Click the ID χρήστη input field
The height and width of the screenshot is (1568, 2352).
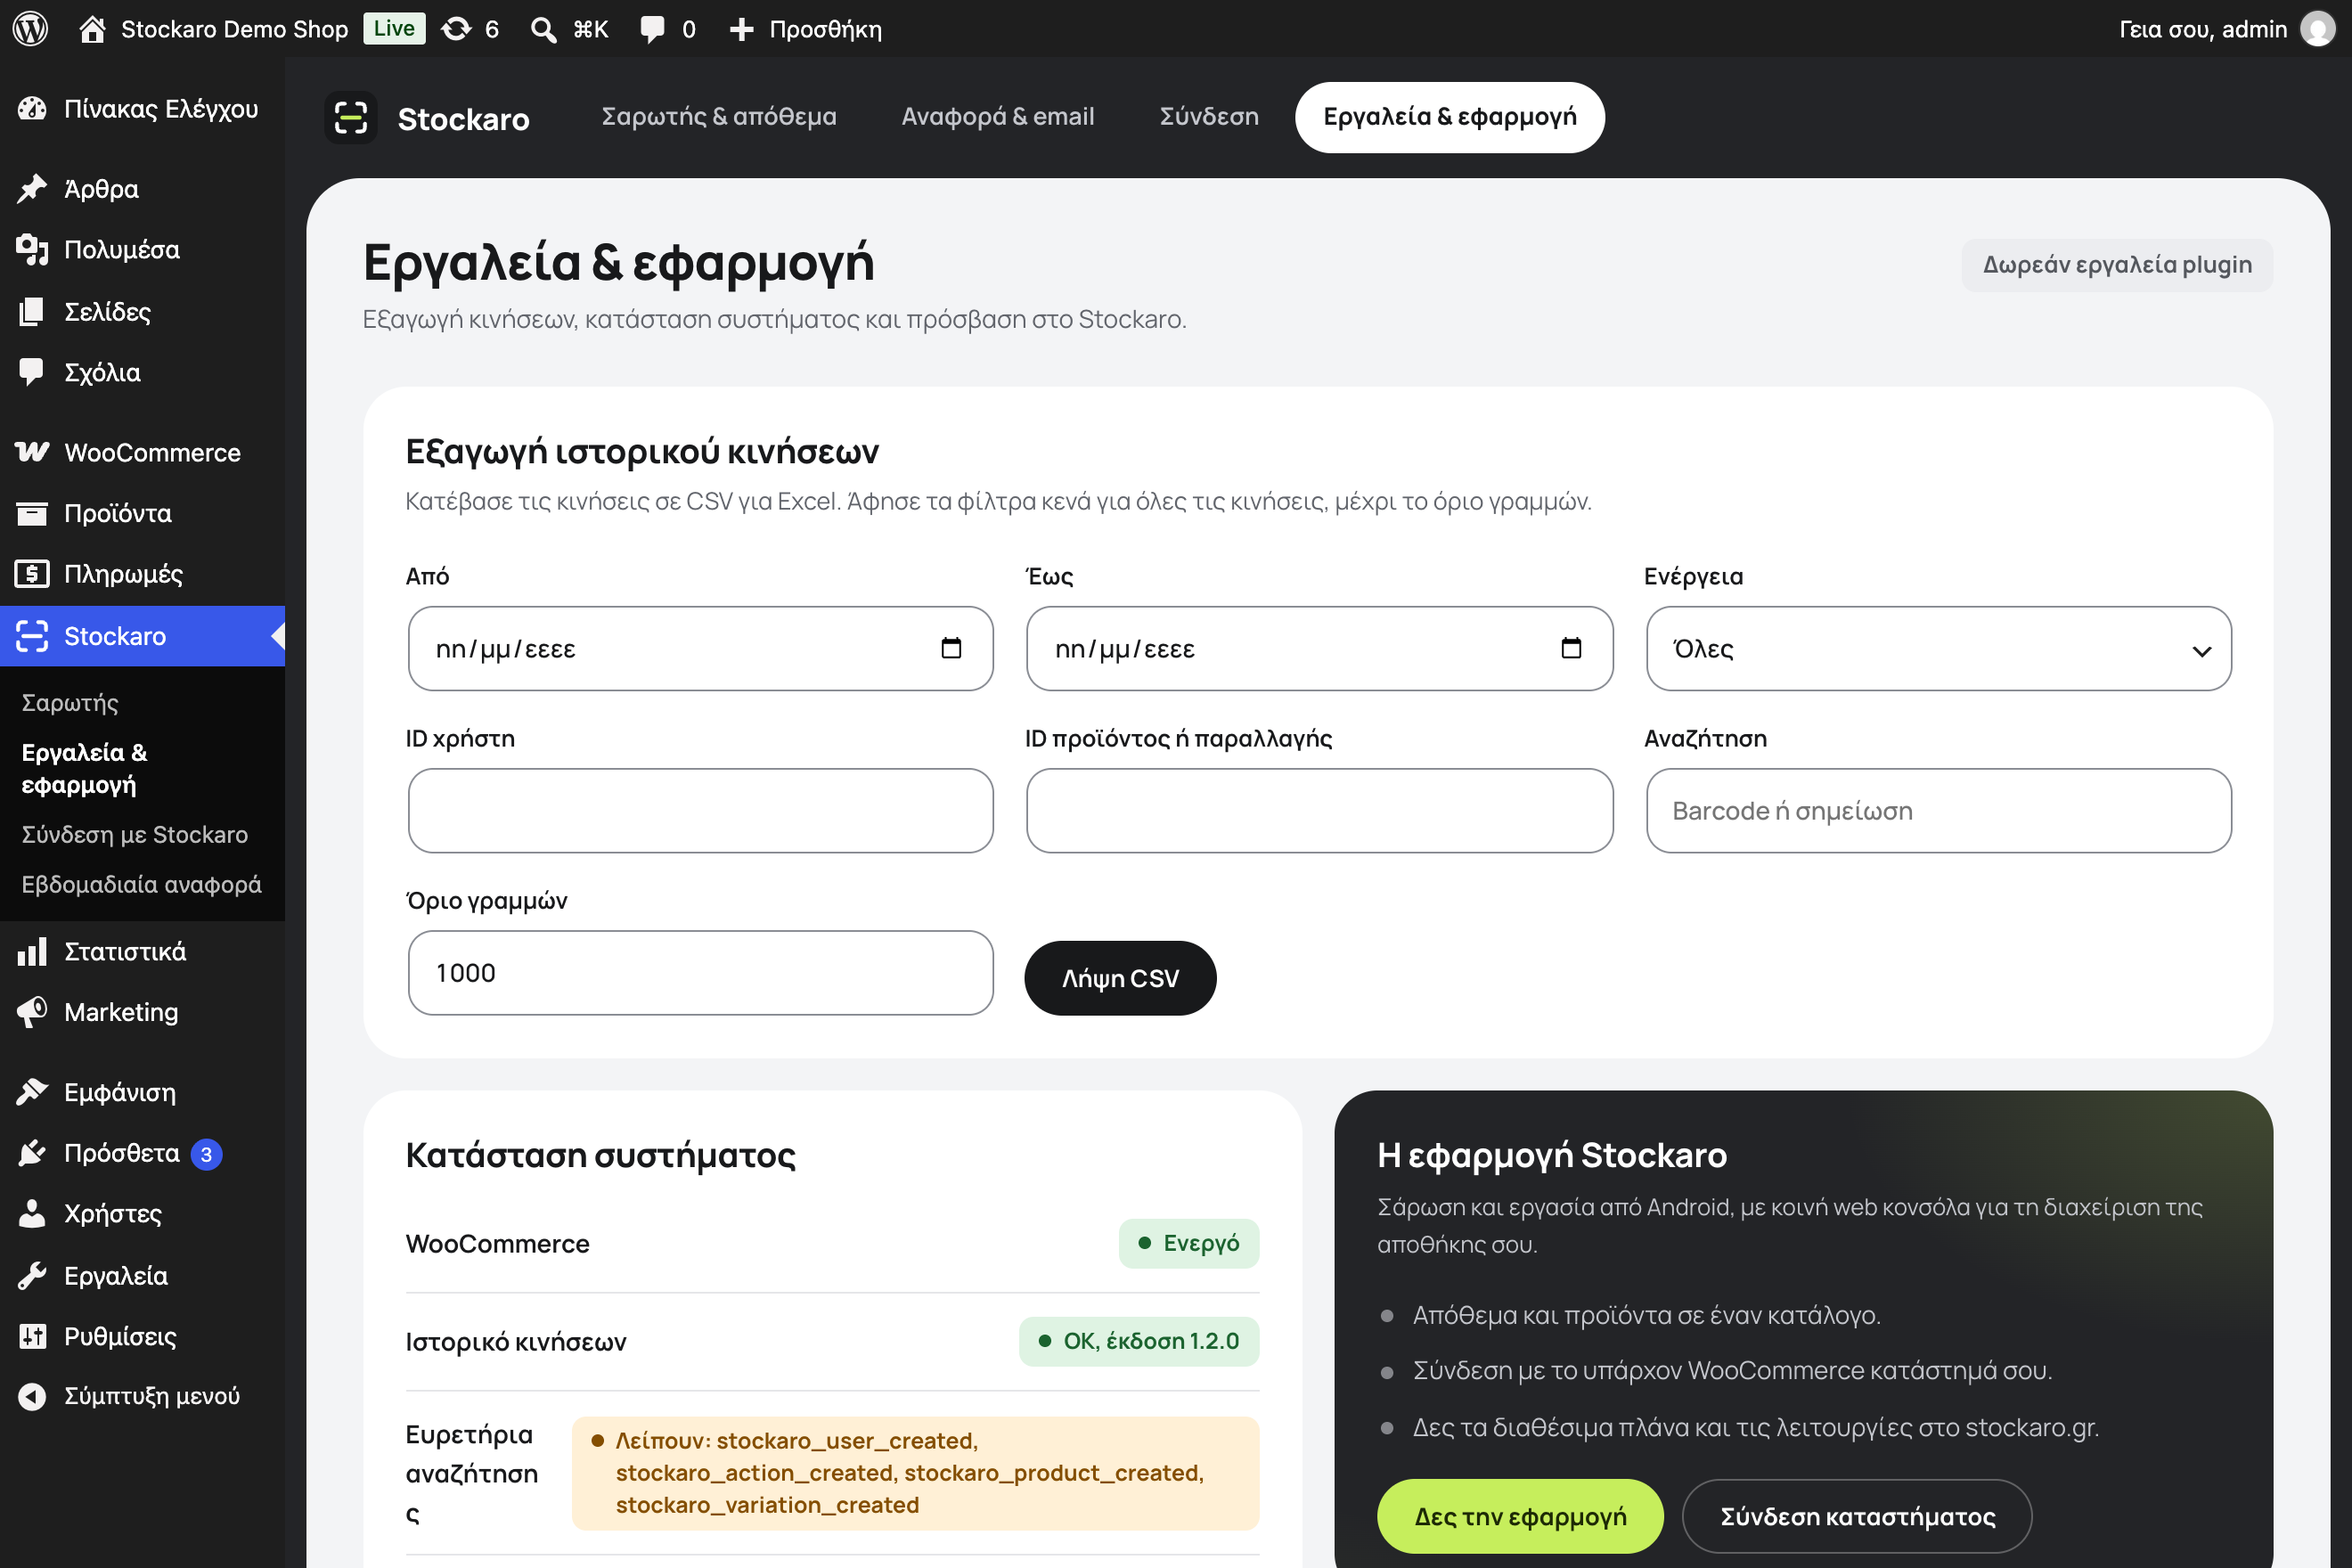700,810
